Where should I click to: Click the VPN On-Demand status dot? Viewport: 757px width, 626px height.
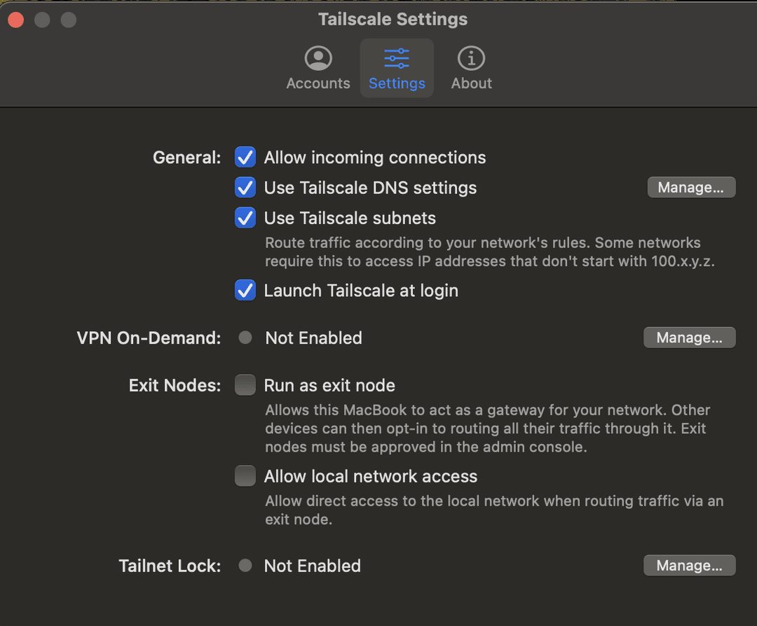tap(245, 338)
